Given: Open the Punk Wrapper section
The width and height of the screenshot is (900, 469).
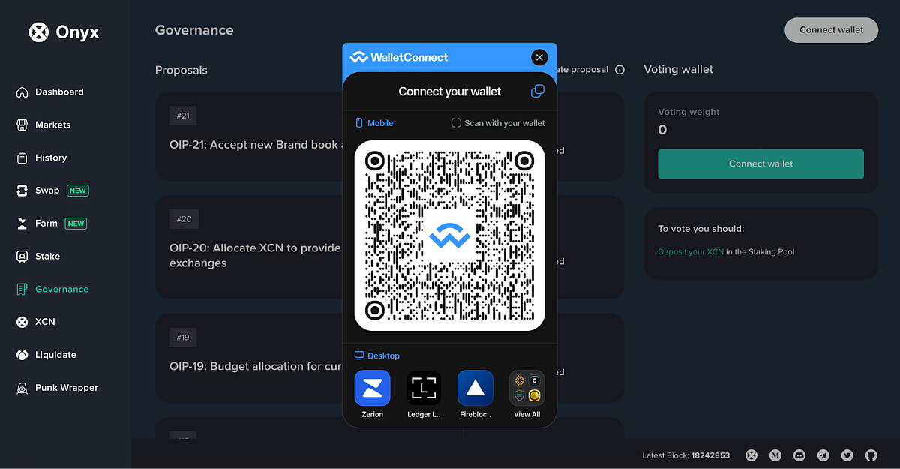Looking at the screenshot, I should tap(67, 388).
